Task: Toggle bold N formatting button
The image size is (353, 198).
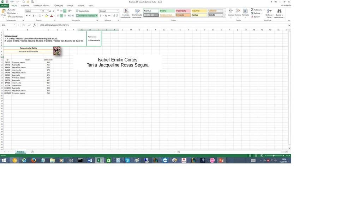Action: (26, 16)
